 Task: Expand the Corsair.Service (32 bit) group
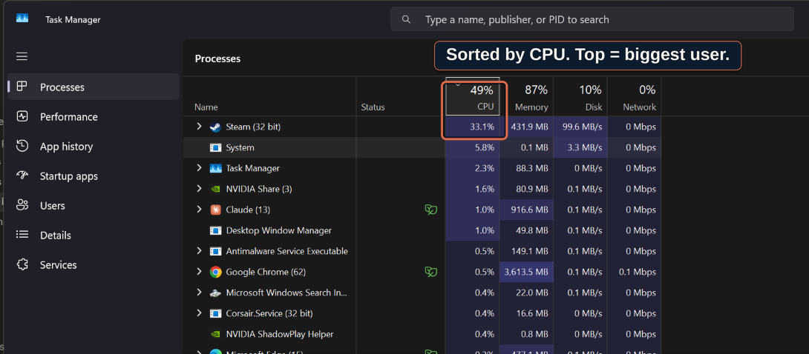[199, 313]
